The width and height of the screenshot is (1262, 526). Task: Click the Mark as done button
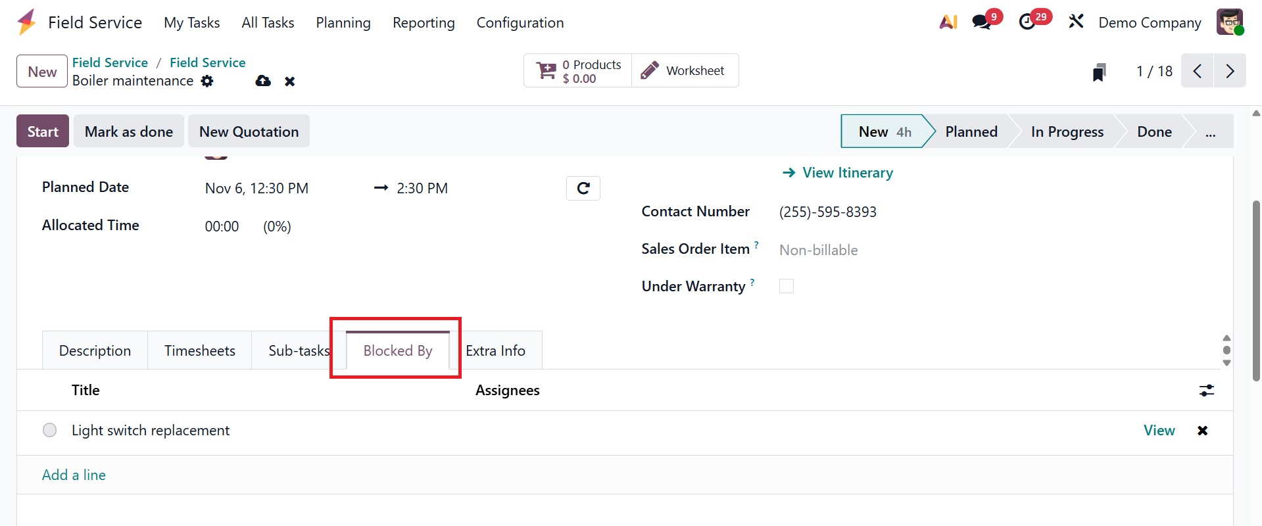click(129, 131)
